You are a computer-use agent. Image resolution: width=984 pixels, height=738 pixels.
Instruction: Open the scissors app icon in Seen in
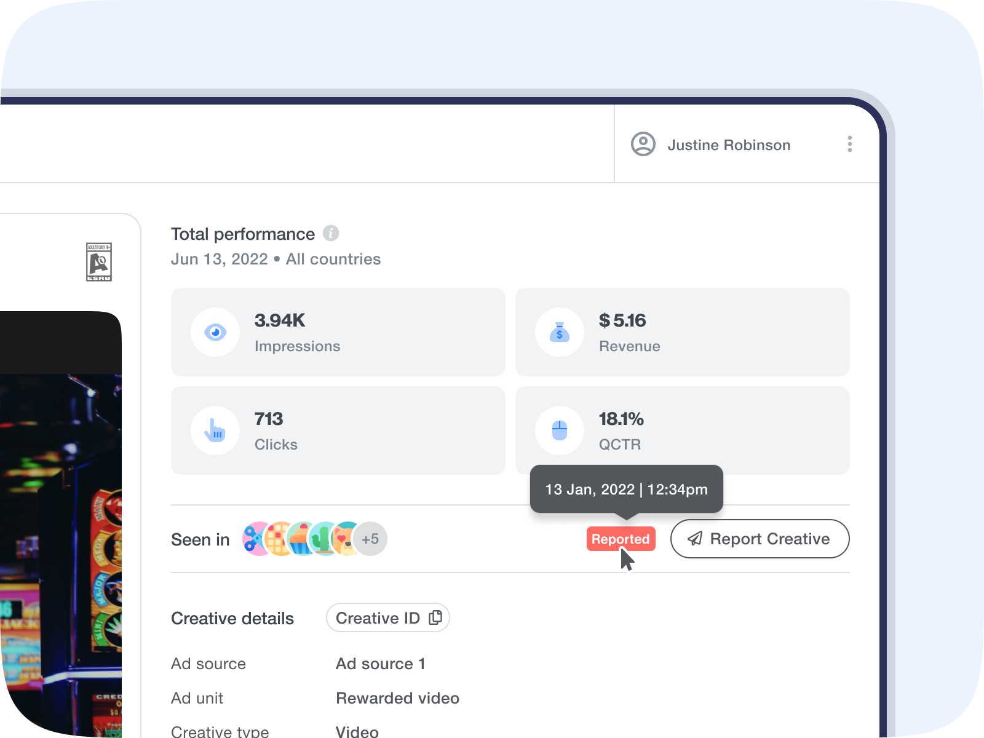(255, 539)
